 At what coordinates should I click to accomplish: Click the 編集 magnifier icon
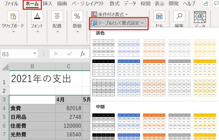click(x=179, y=16)
